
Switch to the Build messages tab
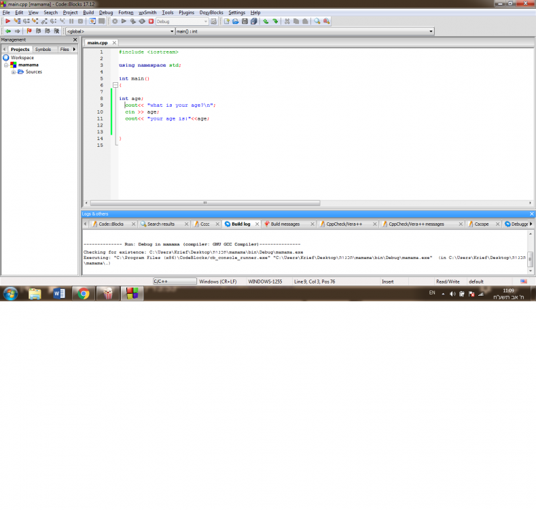pyautogui.click(x=285, y=224)
